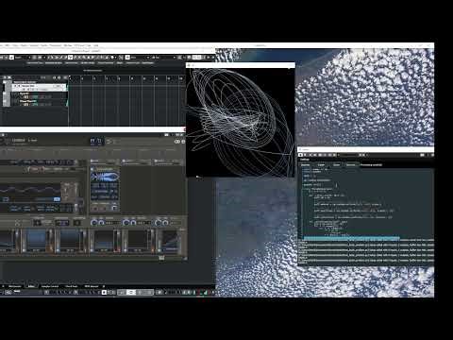
Task: Click the keyboard icon at the plugin window bottom
Action: (161, 258)
